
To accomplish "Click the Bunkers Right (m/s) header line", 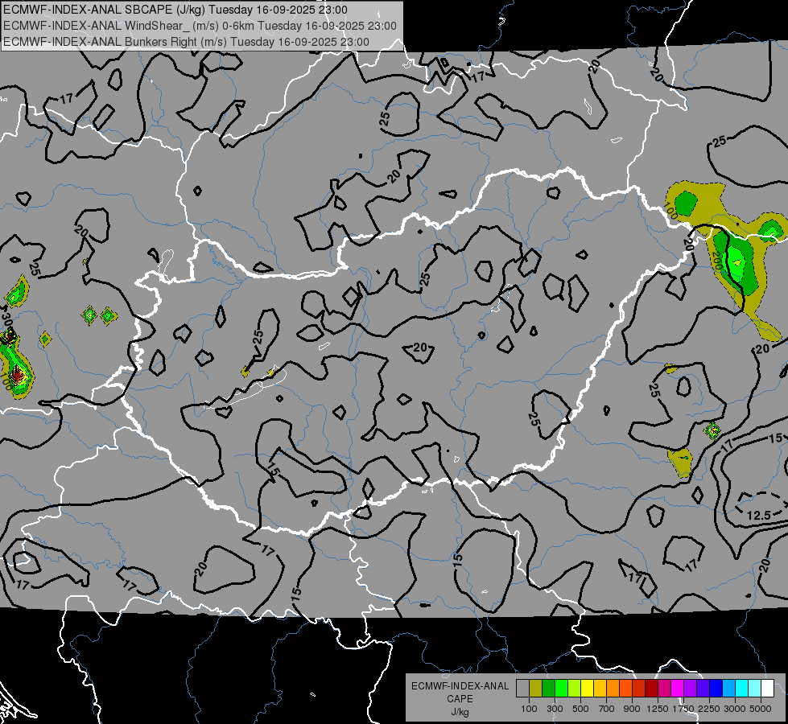I will point(187,42).
